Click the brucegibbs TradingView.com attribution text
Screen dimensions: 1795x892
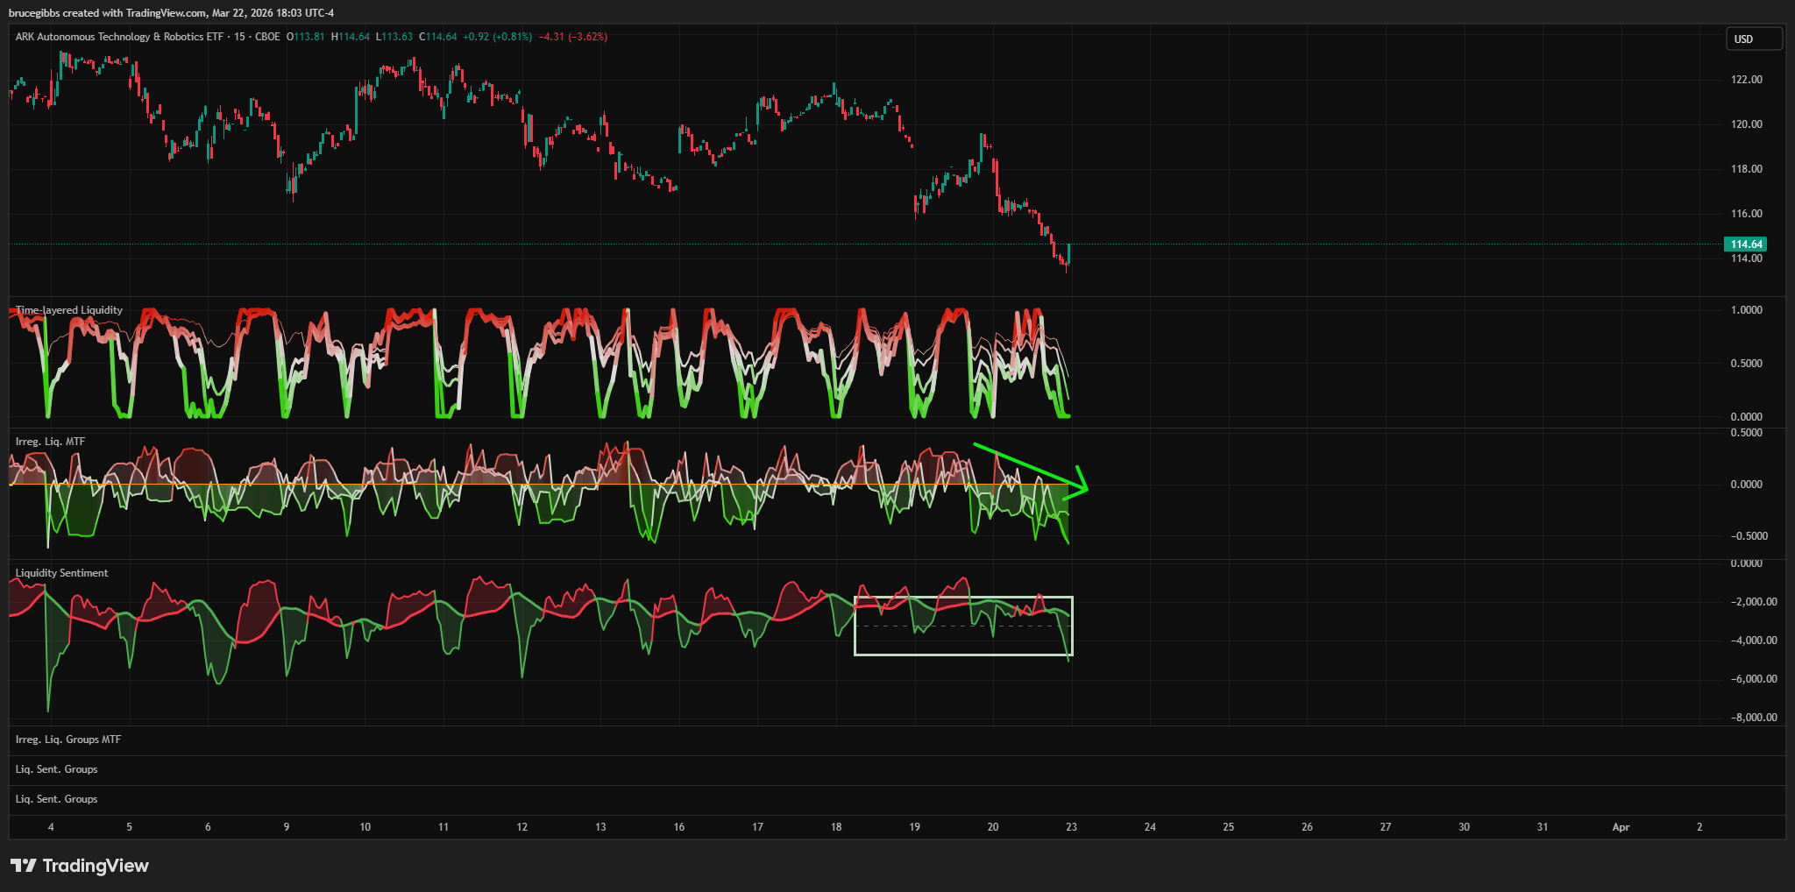[x=171, y=13]
